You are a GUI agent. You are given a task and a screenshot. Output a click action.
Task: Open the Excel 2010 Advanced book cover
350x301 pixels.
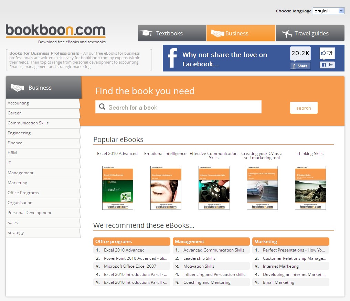[x=118, y=188]
